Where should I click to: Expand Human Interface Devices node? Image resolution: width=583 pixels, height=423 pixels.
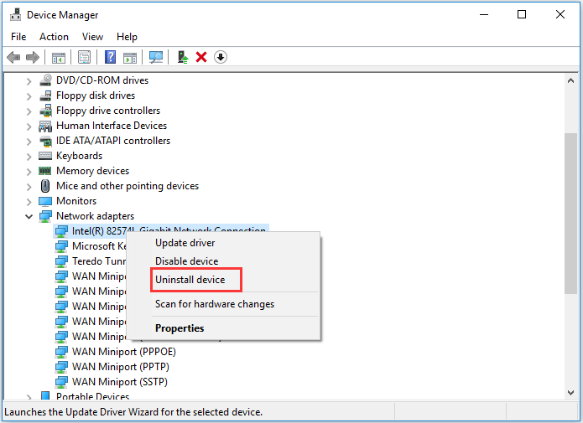(x=29, y=126)
